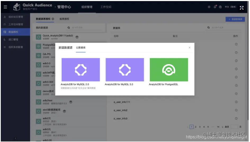Click the Quick Audience logo
The width and height of the screenshot is (250, 142).
[17, 7]
